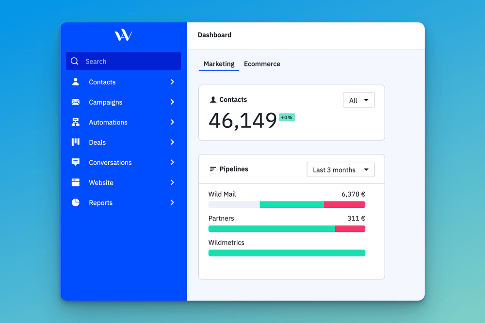Switch to the Ecommerce tab
The width and height of the screenshot is (485, 323).
[x=262, y=64]
